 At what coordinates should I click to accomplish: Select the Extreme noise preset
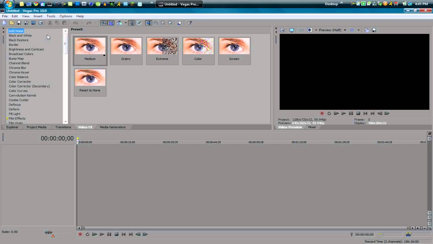(x=162, y=50)
